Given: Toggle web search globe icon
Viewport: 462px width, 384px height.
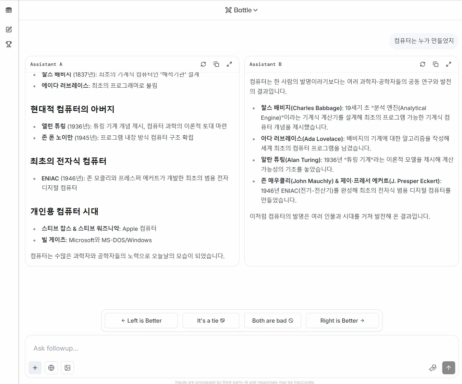Looking at the screenshot, I should [x=51, y=368].
